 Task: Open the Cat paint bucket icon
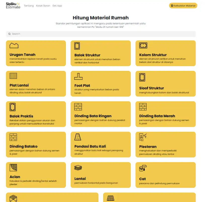143,168
